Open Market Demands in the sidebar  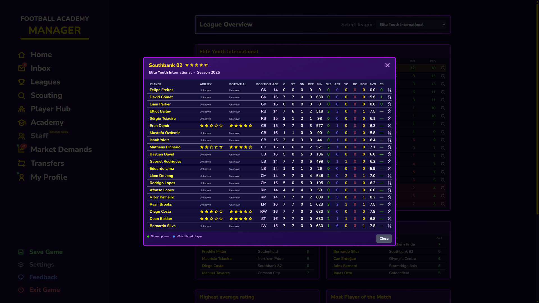tap(61, 149)
